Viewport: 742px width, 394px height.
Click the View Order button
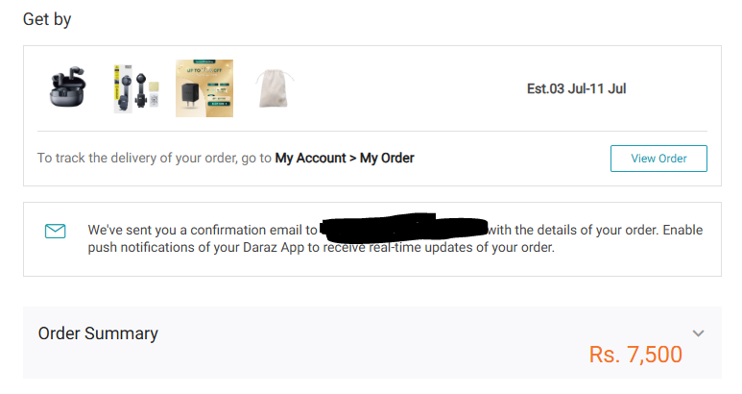(x=658, y=159)
